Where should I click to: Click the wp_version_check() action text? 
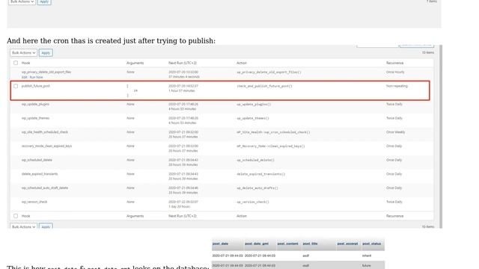[253, 202]
